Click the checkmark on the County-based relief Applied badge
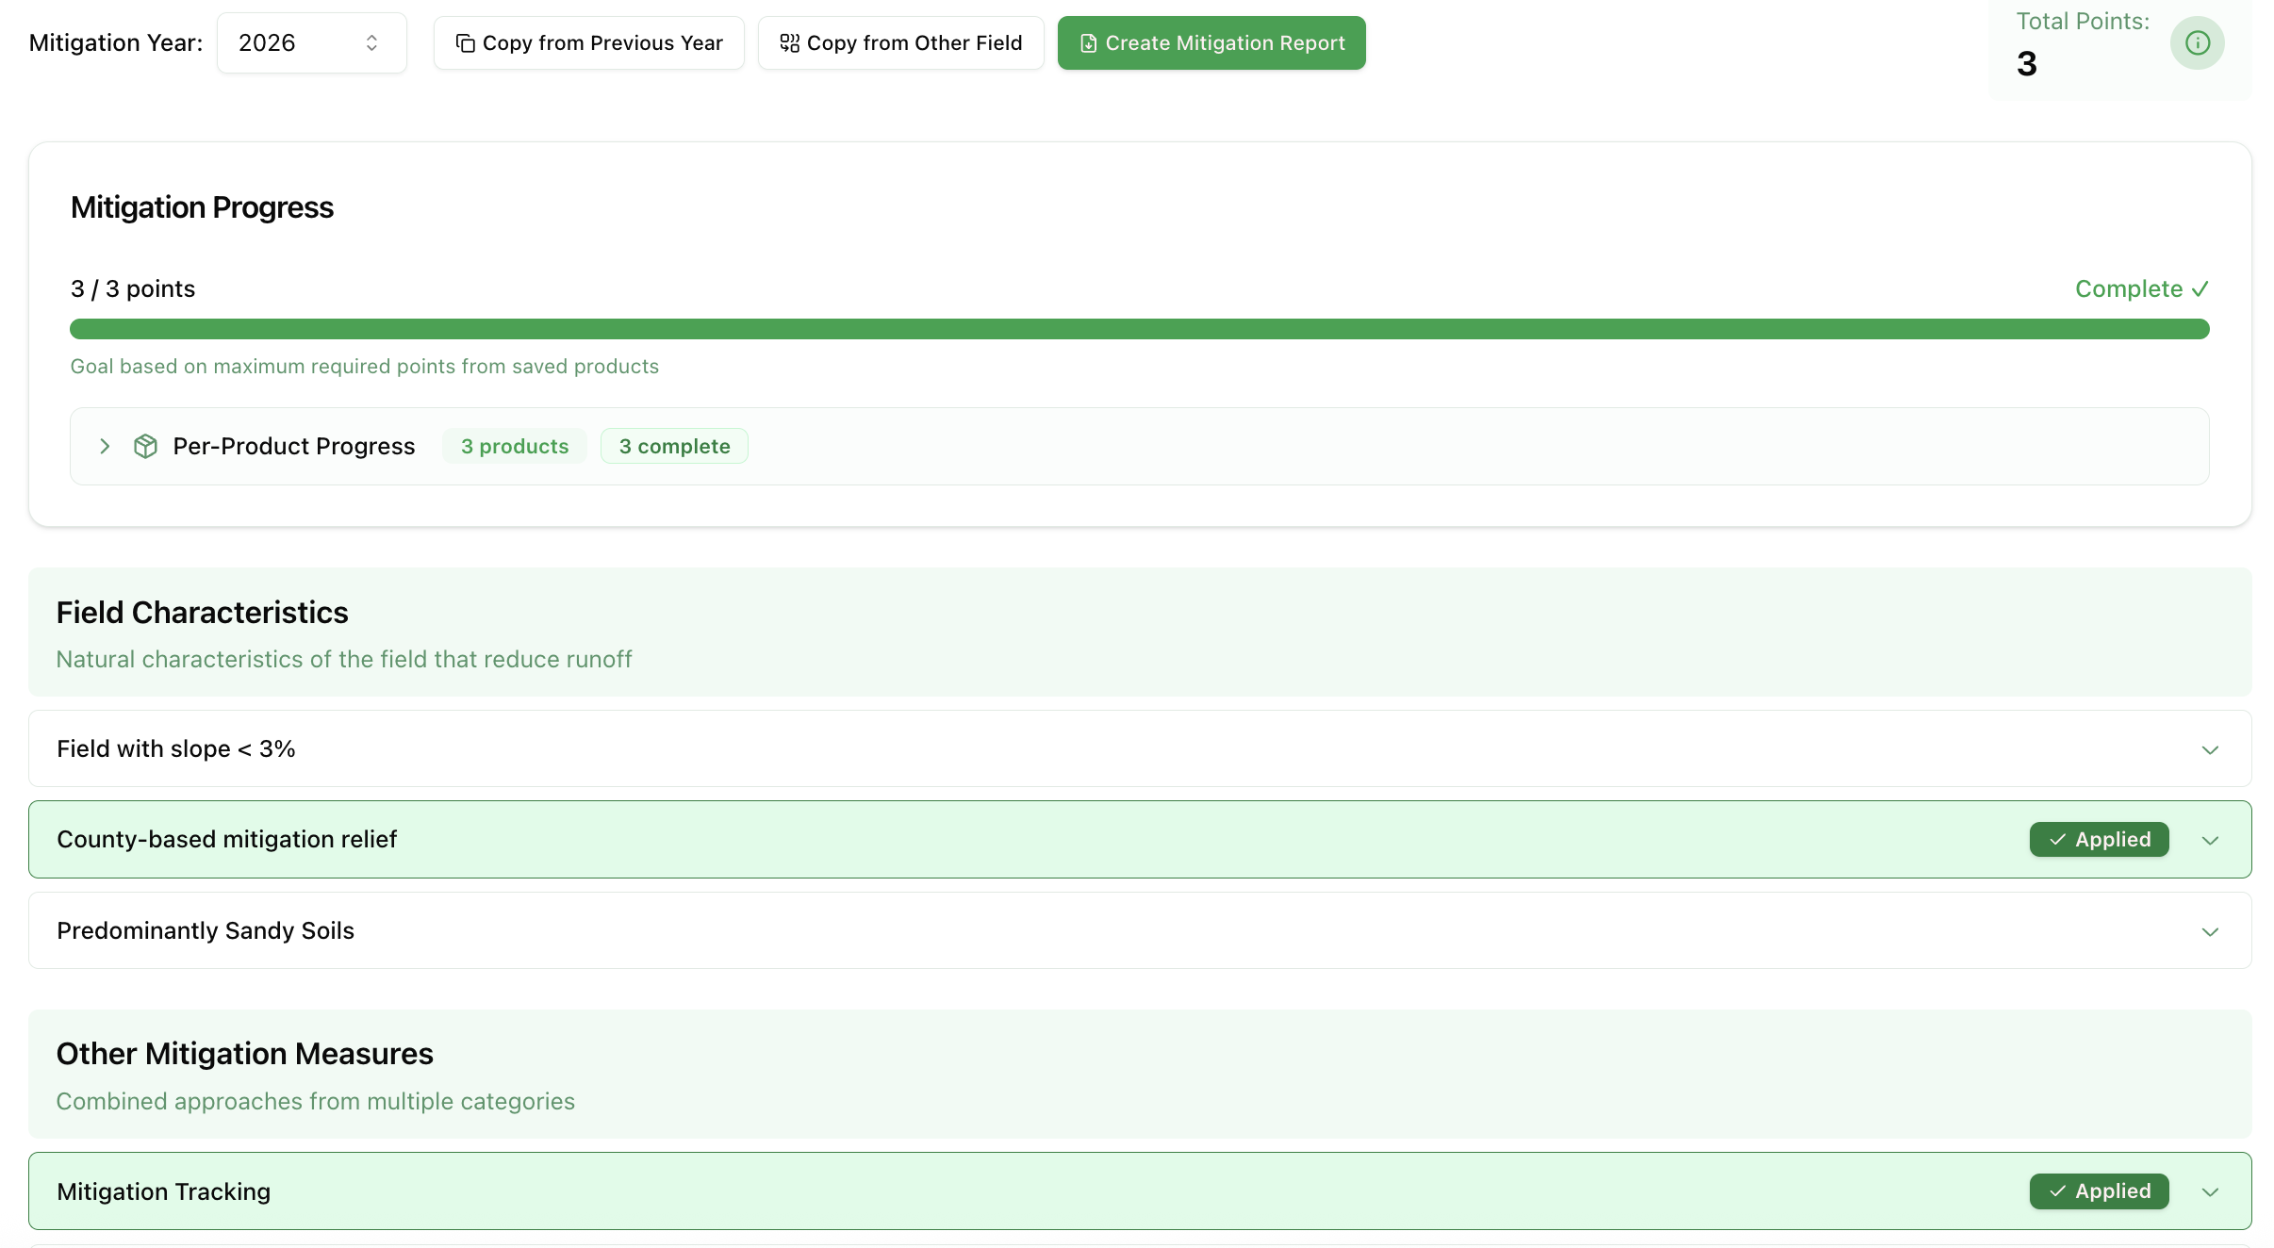The width and height of the screenshot is (2274, 1248). click(2057, 839)
